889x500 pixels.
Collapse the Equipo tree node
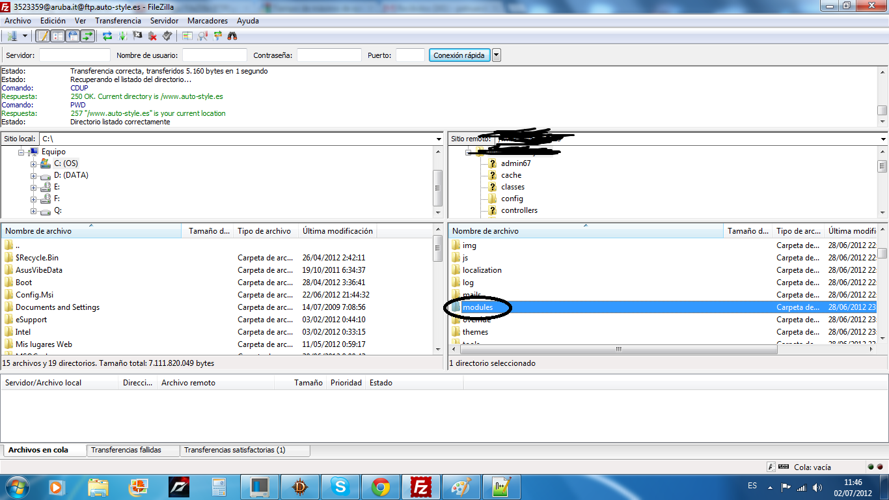pos(21,152)
